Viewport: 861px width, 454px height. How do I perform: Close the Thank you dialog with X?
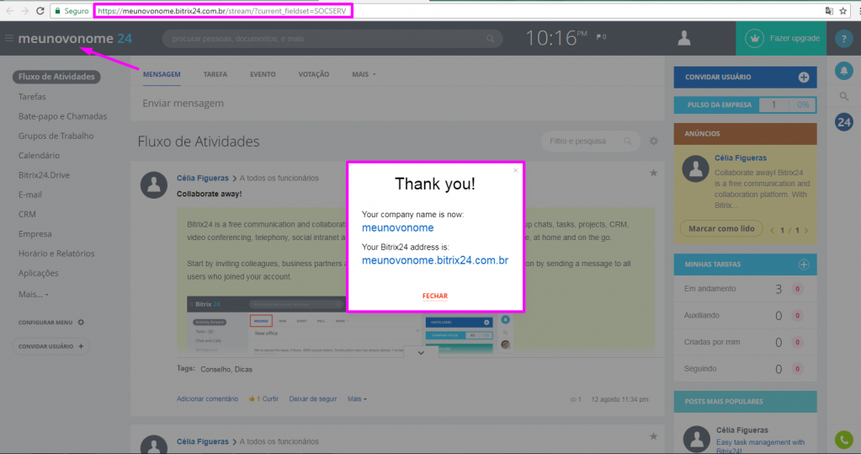coord(515,170)
